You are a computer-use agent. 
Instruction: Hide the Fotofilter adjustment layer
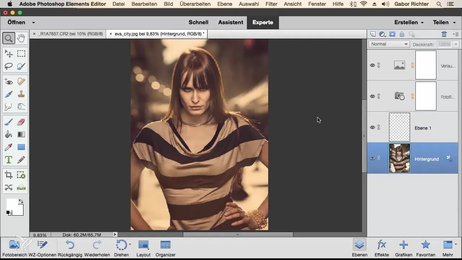[372, 96]
